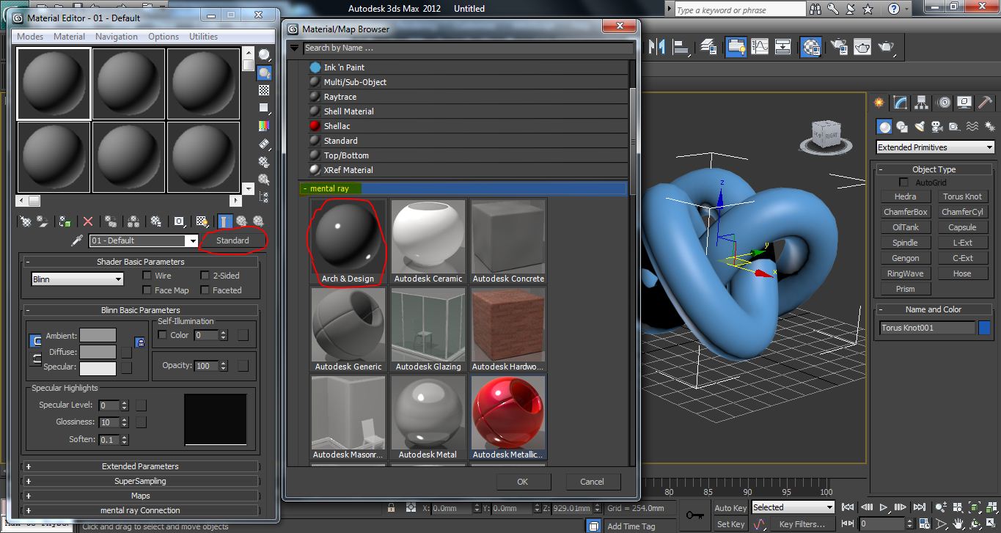This screenshot has width=1001, height=533.
Task: Toggle the AutoGrid checkbox
Action: tap(903, 181)
